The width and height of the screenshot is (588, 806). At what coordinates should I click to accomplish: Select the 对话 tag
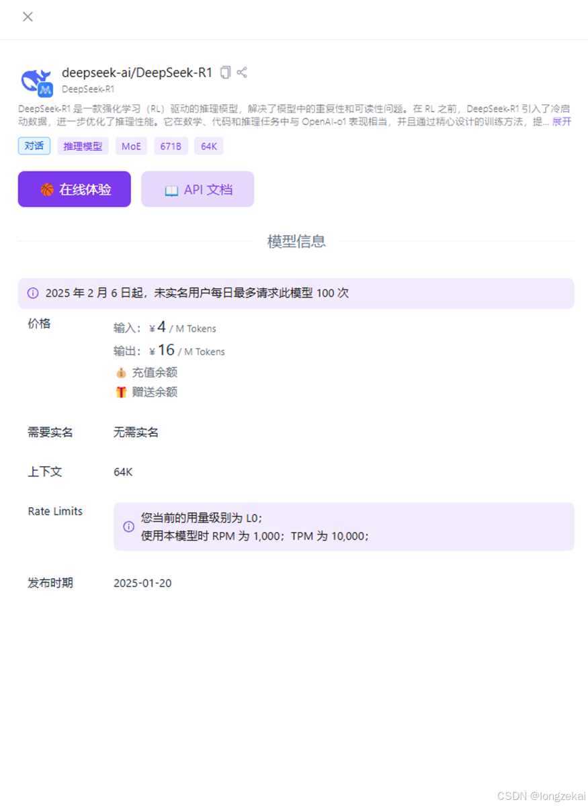point(34,146)
